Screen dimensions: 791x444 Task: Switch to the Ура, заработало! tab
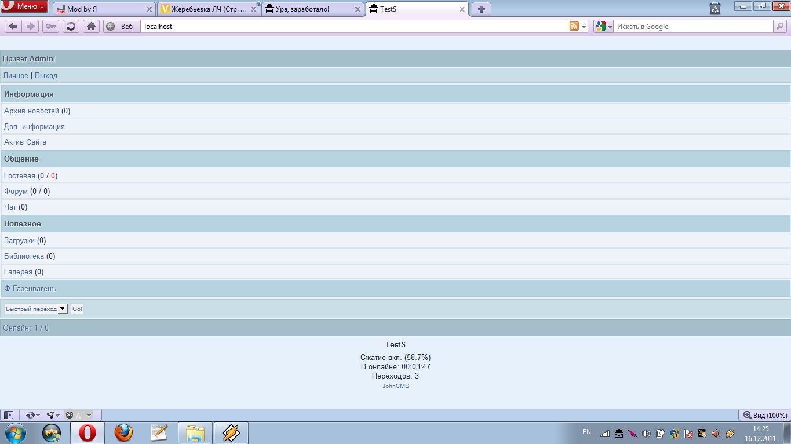click(x=313, y=9)
